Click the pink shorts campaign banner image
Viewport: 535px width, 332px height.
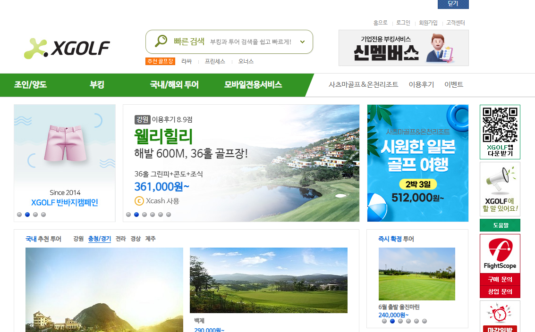(x=65, y=142)
